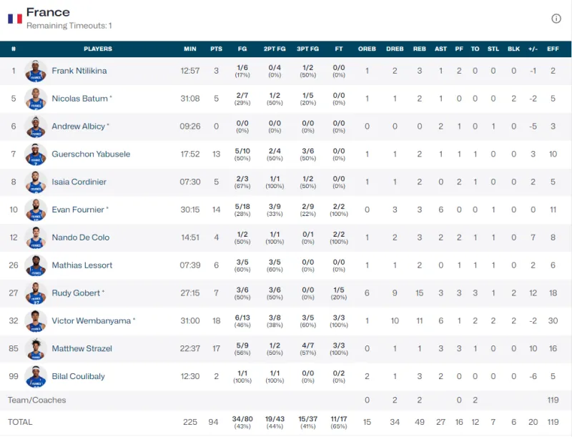Select Matthew Strazel name link
This screenshot has height=437, width=572.
click(x=82, y=349)
